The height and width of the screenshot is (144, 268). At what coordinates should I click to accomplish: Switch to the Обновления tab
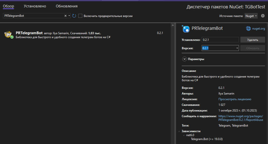click(x=67, y=6)
